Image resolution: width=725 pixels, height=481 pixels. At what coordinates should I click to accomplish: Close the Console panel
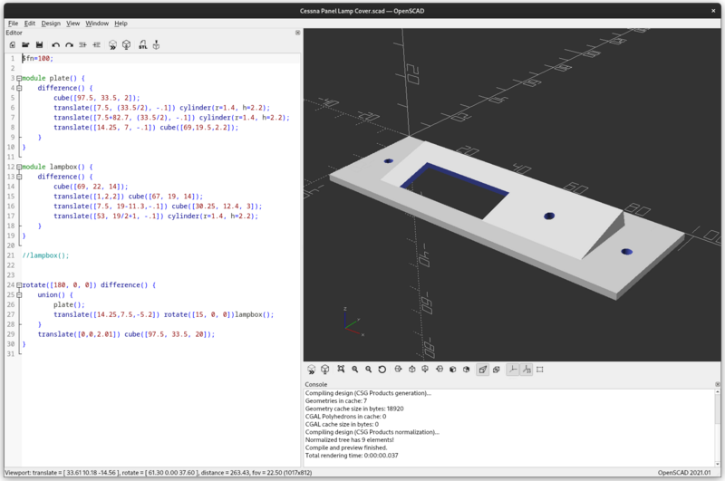point(718,384)
